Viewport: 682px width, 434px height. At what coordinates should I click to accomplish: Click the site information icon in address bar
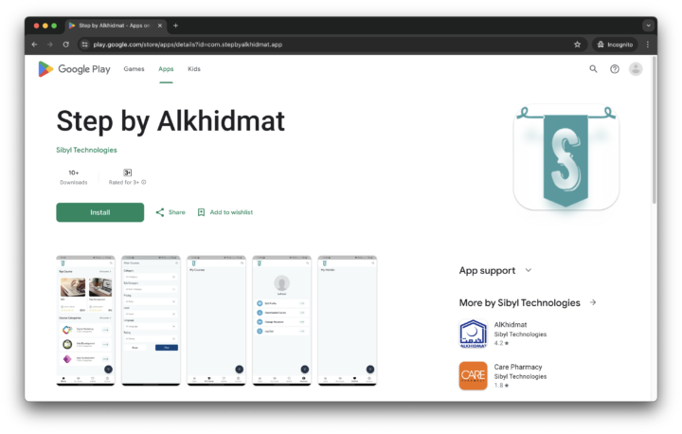point(85,45)
